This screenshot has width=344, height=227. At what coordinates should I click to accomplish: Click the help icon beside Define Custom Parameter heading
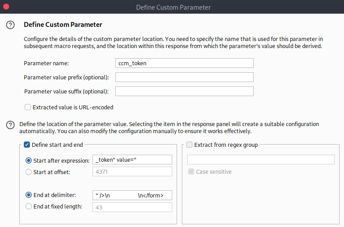coord(10,25)
